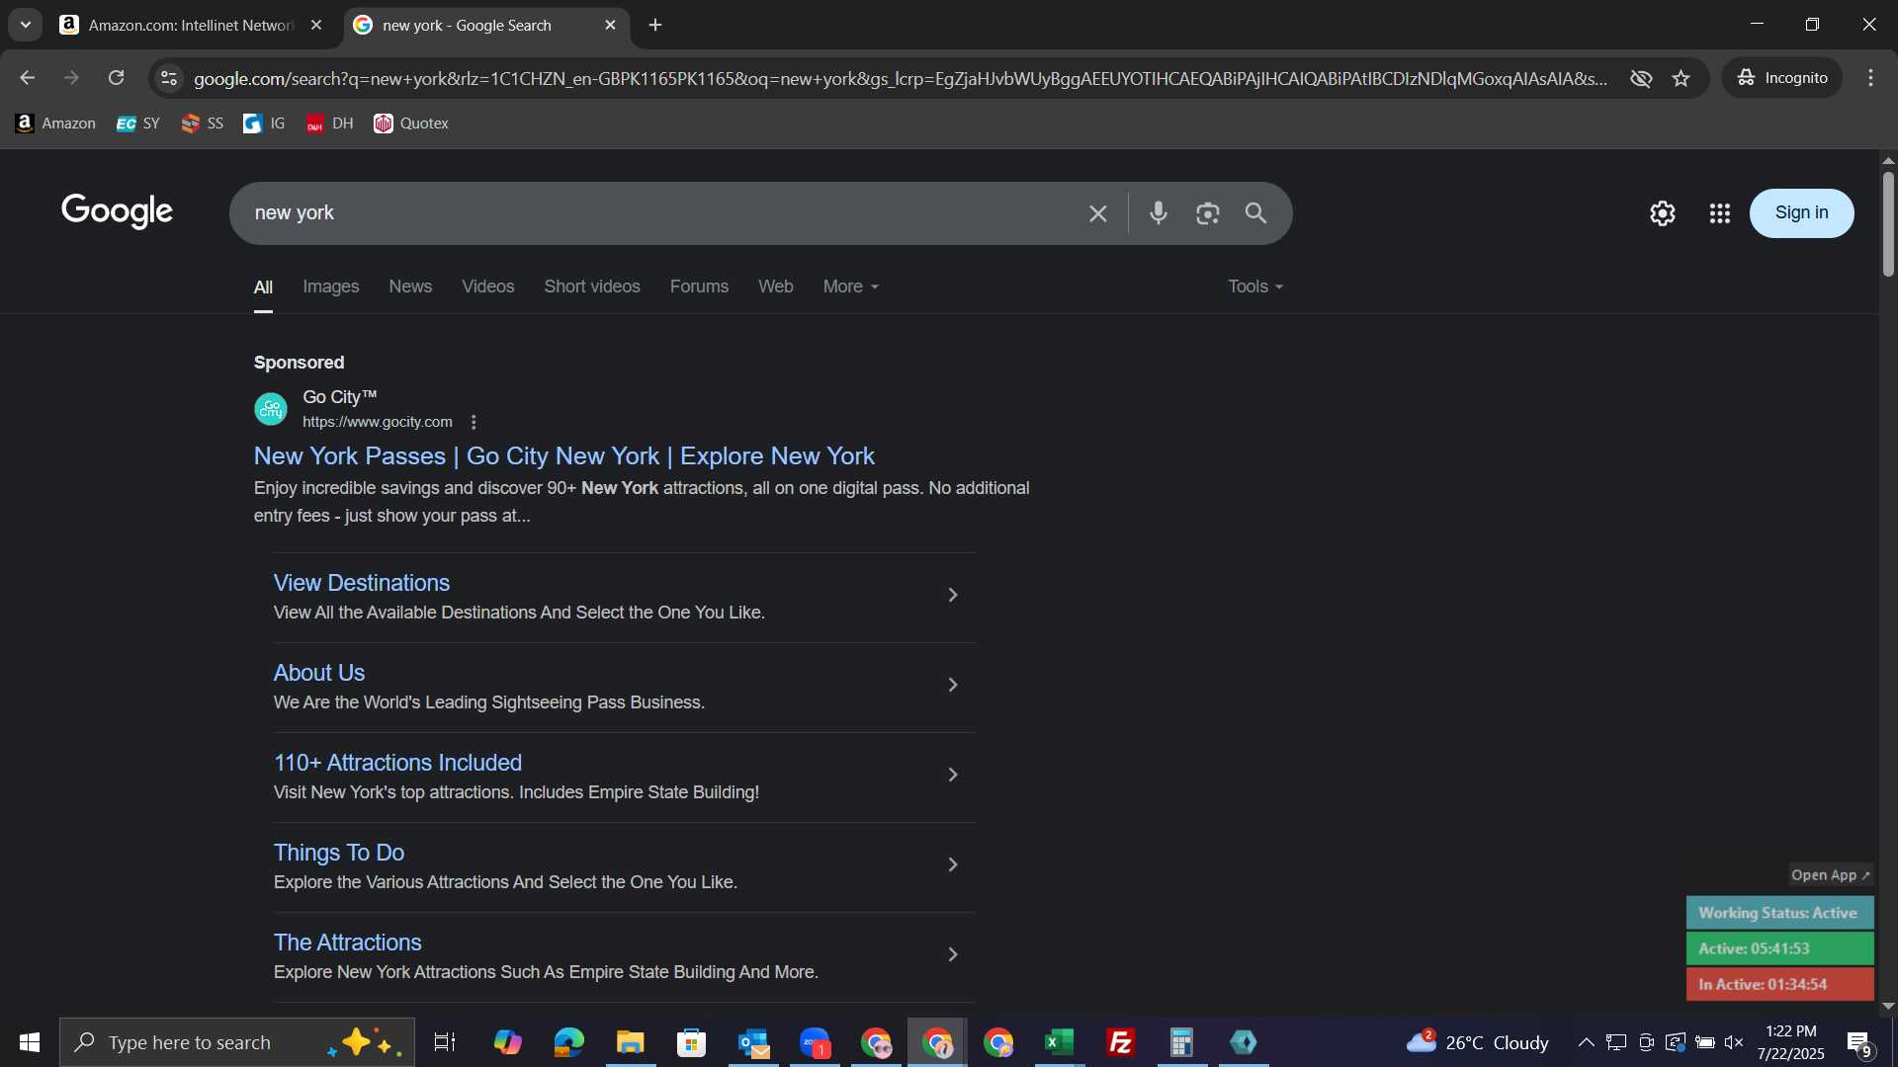This screenshot has height=1067, width=1898.
Task: Select the All results tab
Action: (263, 287)
